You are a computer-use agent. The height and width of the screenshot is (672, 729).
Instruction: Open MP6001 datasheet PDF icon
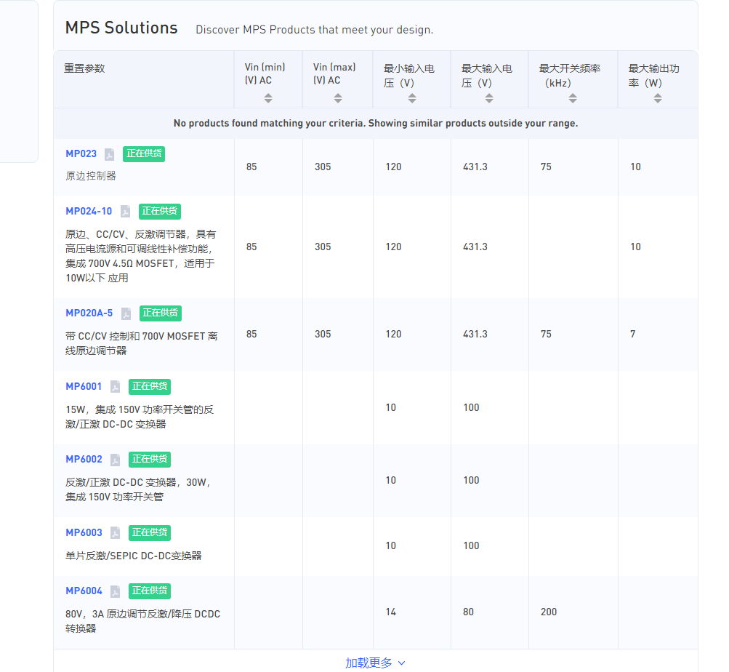[115, 387]
